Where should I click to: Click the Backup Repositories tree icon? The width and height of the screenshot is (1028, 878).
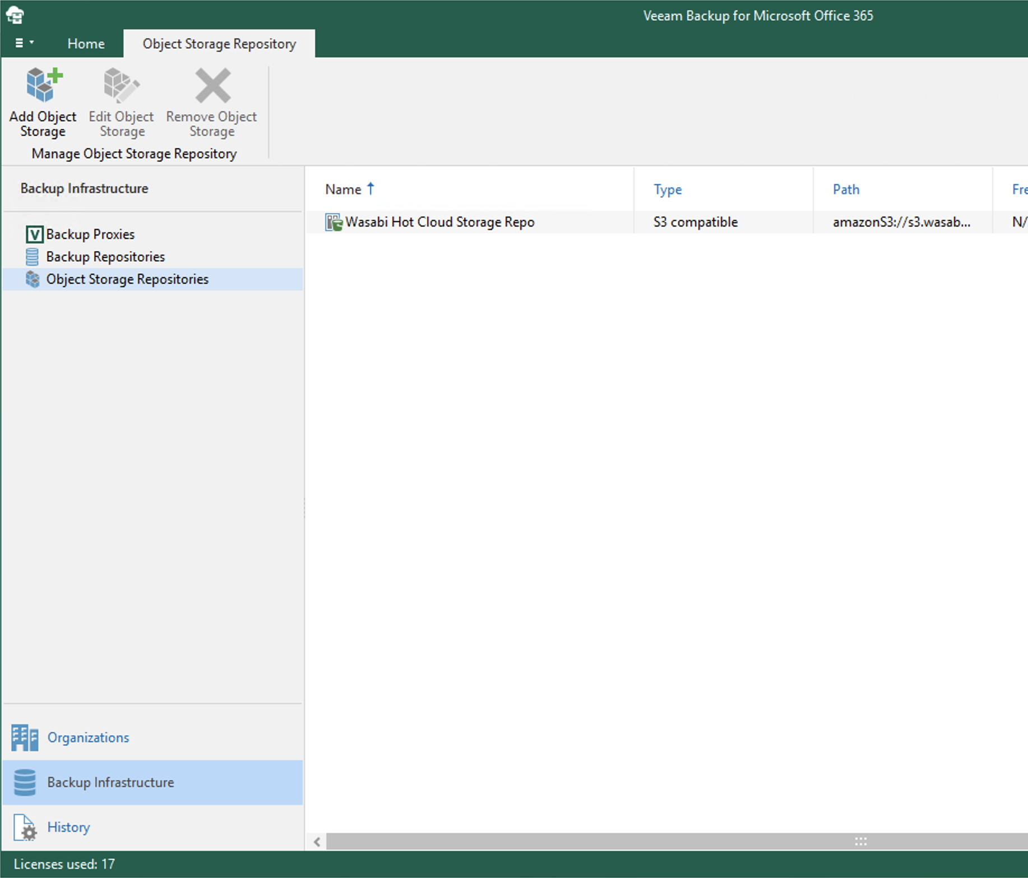point(33,257)
